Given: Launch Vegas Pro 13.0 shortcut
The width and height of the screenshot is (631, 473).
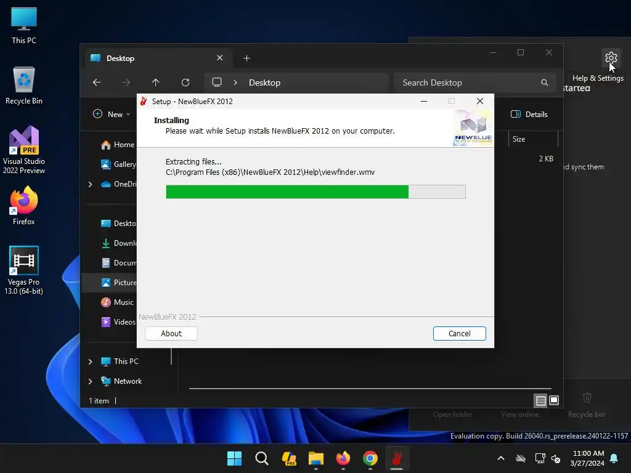Looking at the screenshot, I should pyautogui.click(x=24, y=271).
